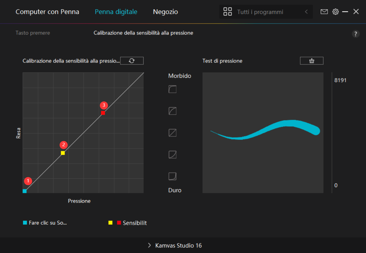Click the arrow beside Tutti i programmi
The image size is (366, 253).
pyautogui.click(x=306, y=12)
